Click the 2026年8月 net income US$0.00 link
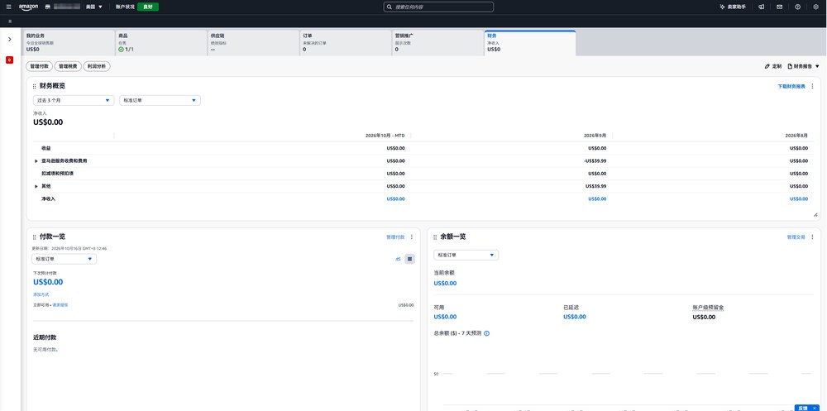Image resolution: width=827 pixels, height=411 pixels. click(799, 199)
